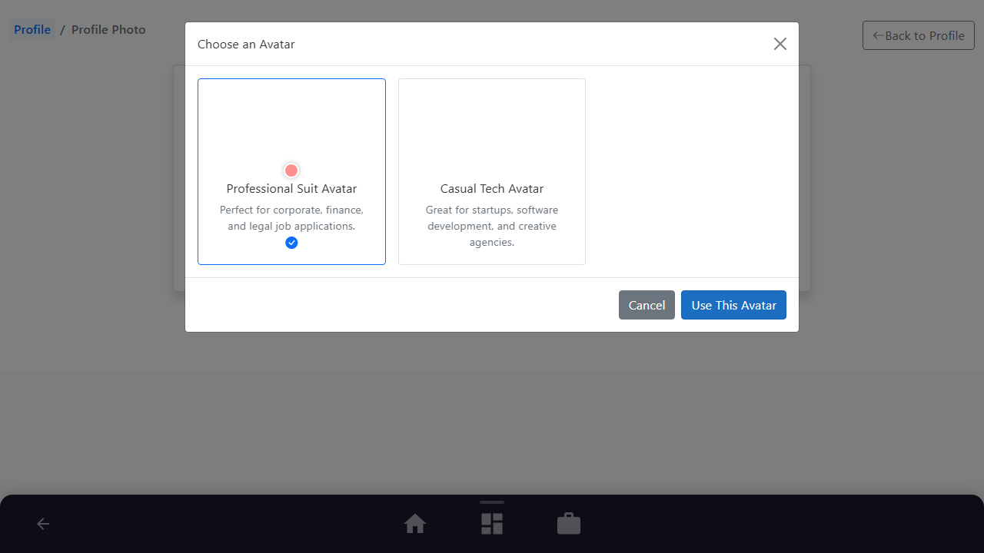Screen dimensions: 984x553
Task: Select the Casual Tech Avatar card
Action: (x=492, y=171)
